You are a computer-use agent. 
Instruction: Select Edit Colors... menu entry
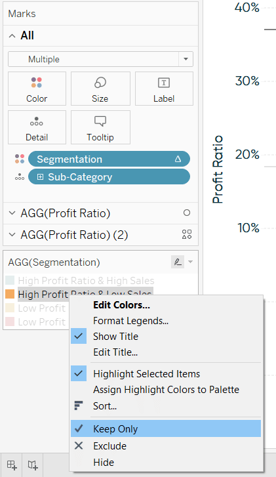[x=121, y=305]
